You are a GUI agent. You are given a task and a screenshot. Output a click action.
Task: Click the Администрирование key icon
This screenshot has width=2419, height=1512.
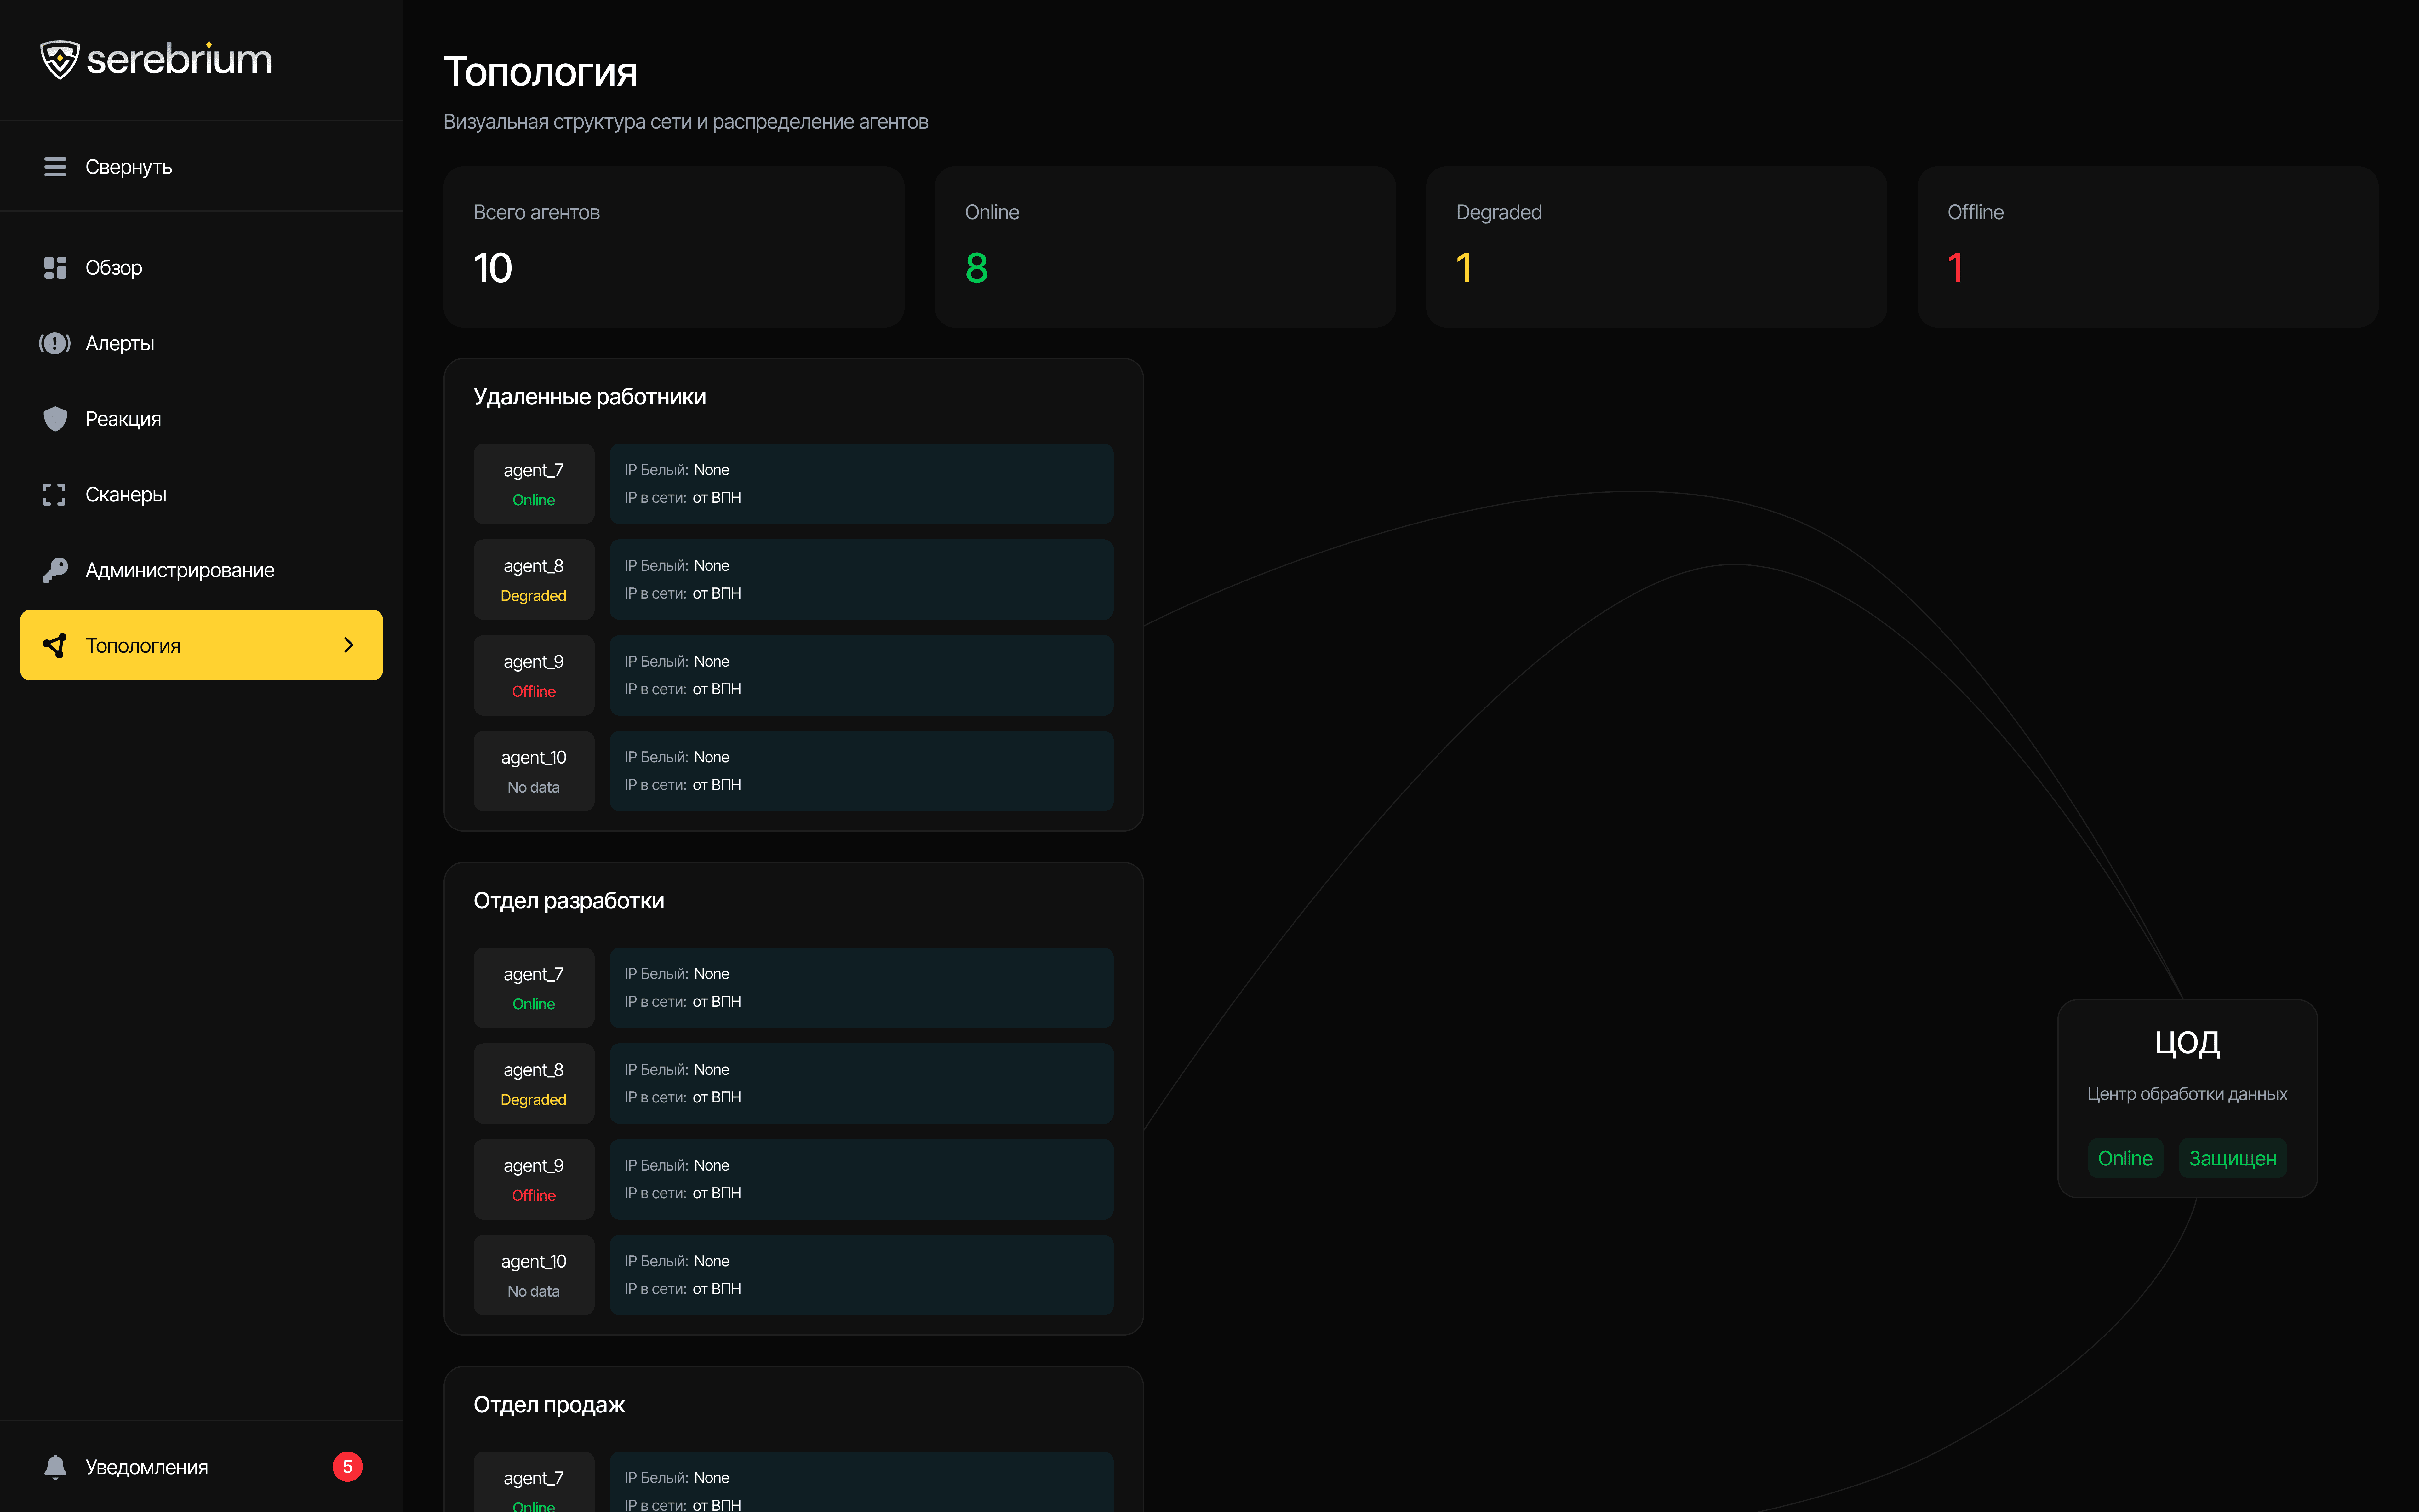point(55,570)
